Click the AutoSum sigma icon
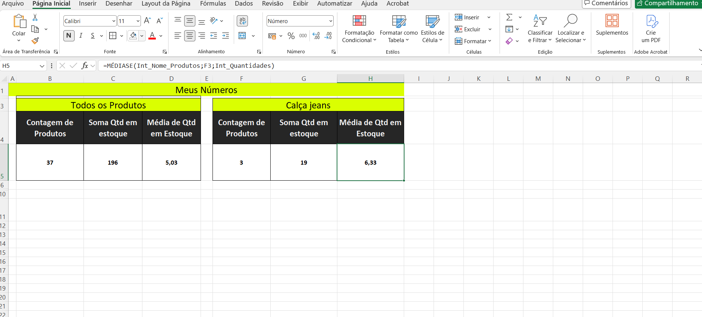Image resolution: width=702 pixels, height=317 pixels. point(509,17)
